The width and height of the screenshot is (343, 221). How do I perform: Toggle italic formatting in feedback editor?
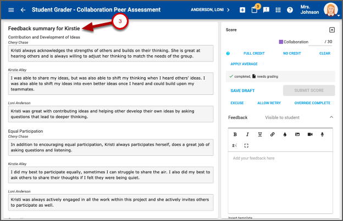[x=247, y=134]
